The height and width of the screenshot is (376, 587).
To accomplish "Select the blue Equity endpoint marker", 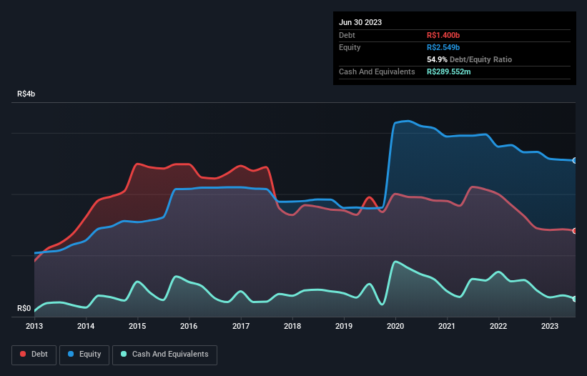I will click(575, 161).
